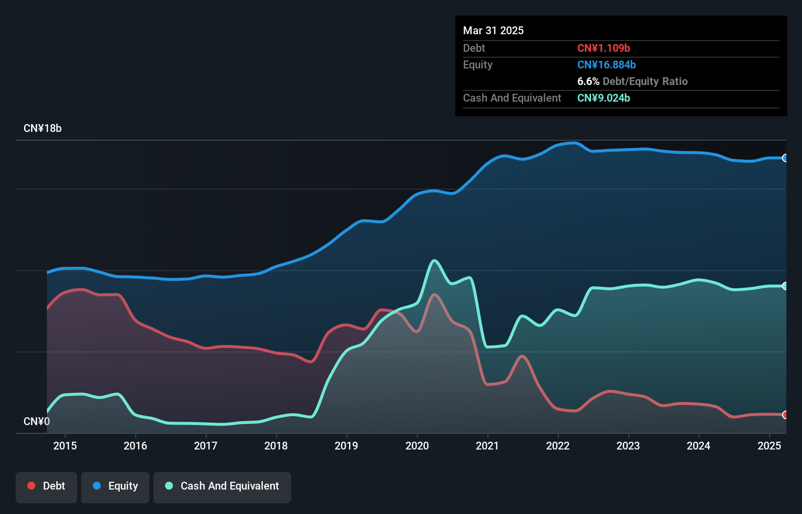Screen dimensions: 802x514
Task: Click the Debt row label in tooltip
Action: tap(474, 48)
